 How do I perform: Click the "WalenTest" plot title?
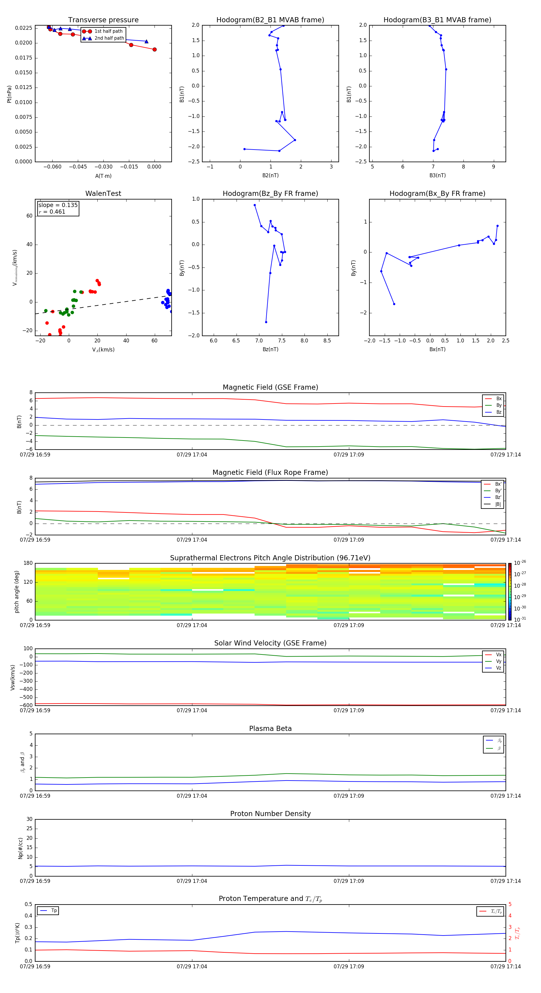[103, 193]
